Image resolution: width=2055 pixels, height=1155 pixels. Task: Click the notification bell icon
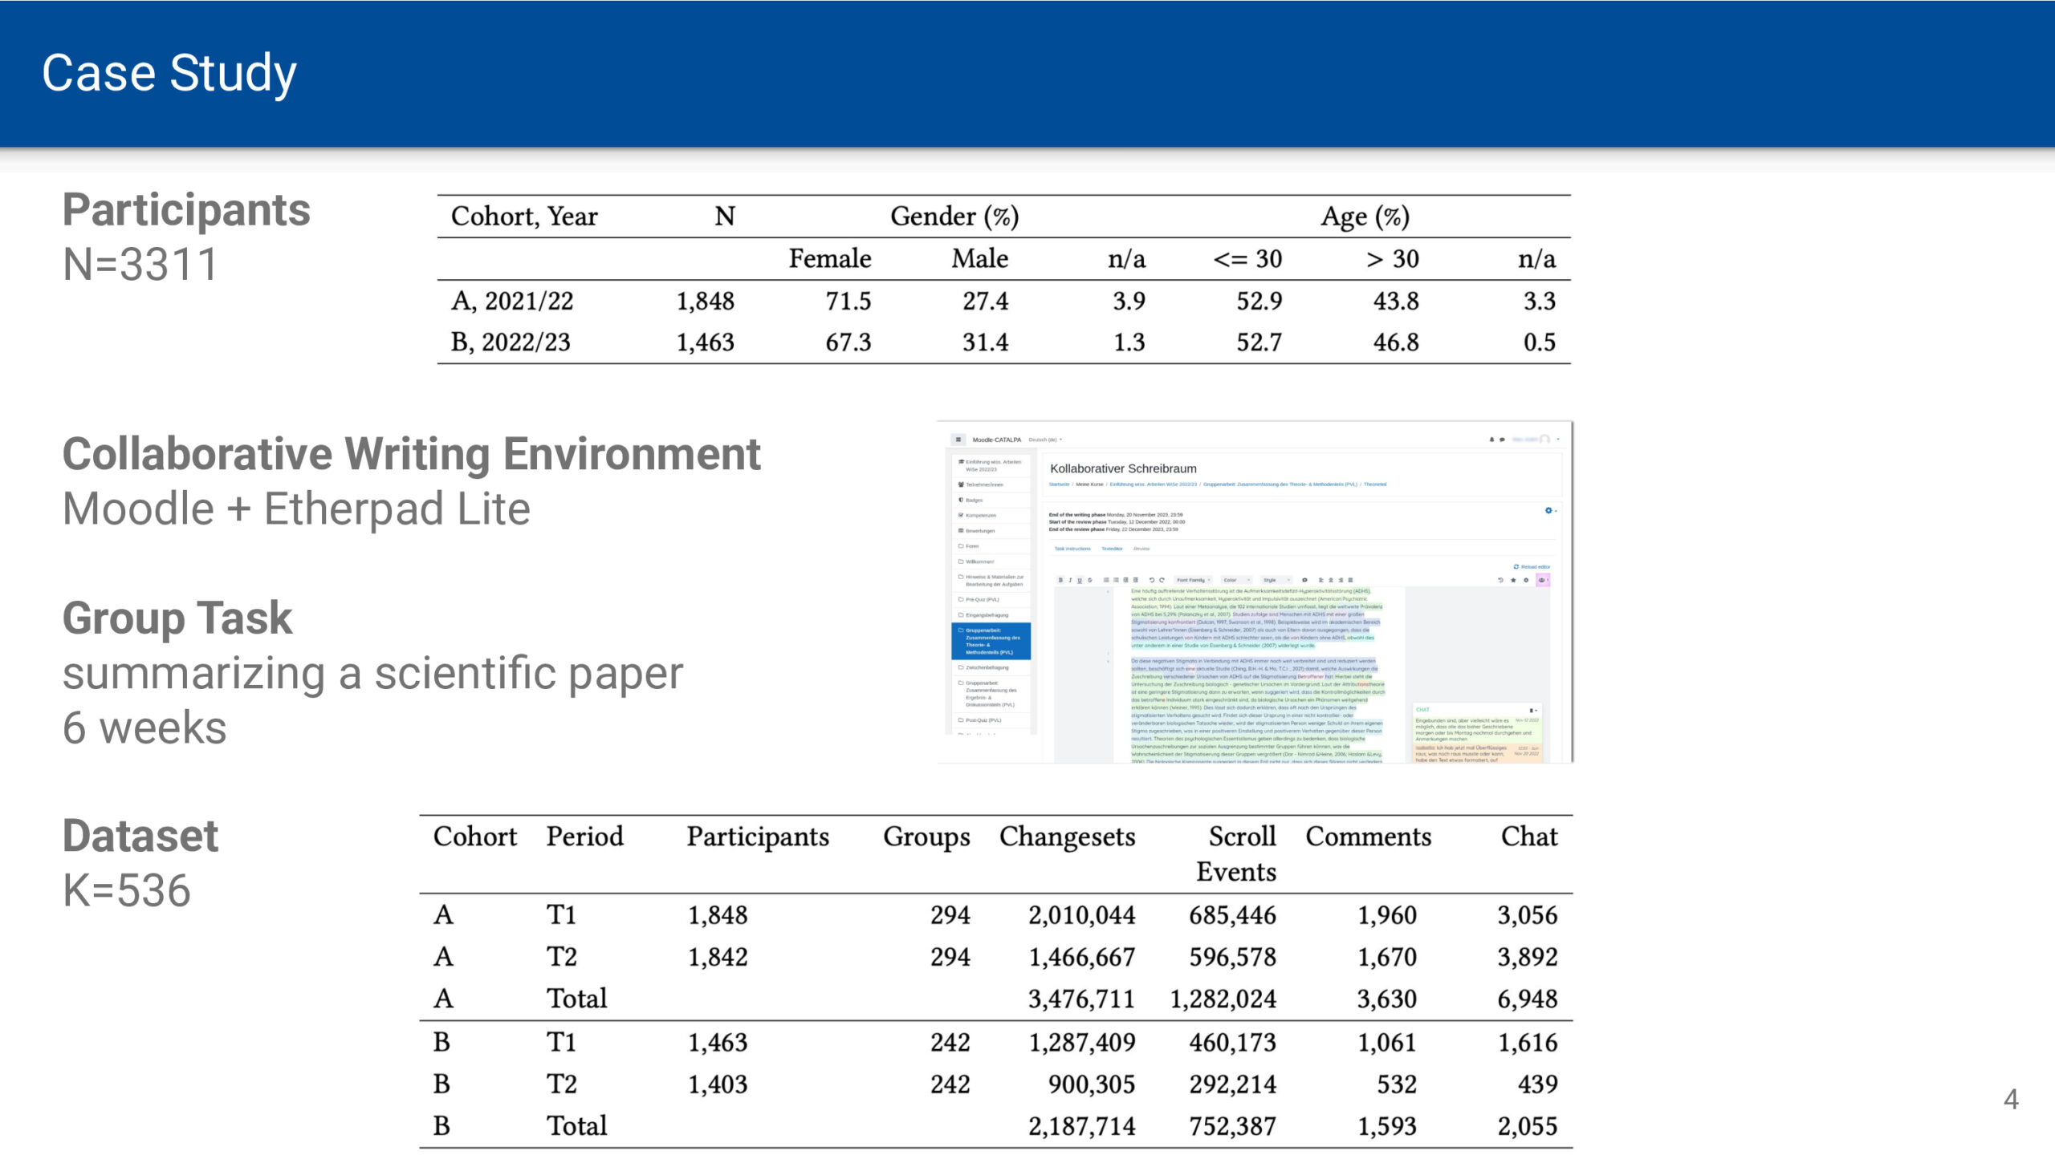click(1491, 440)
